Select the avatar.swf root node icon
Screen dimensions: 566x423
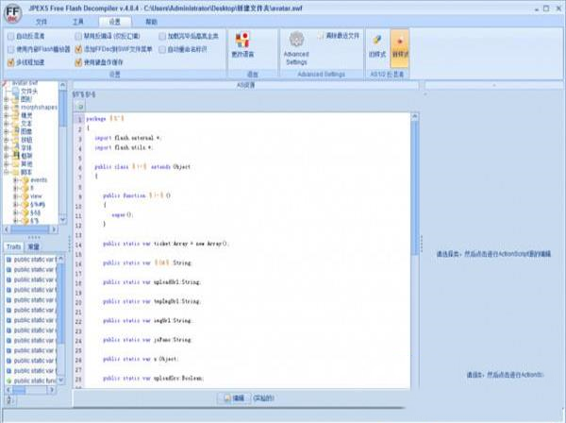point(5,83)
